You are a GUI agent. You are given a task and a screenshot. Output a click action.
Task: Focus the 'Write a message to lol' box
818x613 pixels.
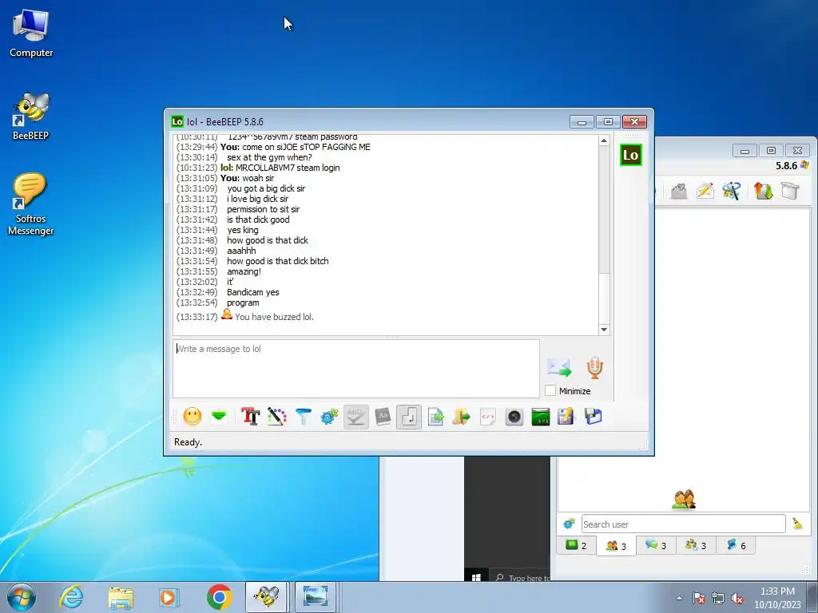click(355, 369)
